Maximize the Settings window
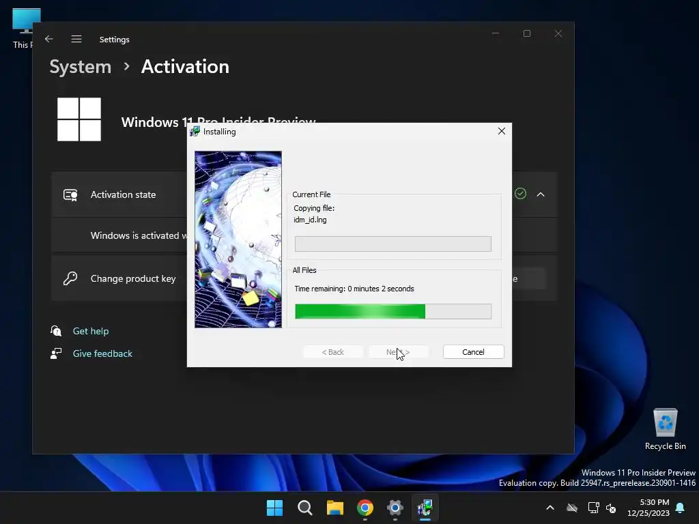Viewport: 699px width, 524px height. click(527, 33)
